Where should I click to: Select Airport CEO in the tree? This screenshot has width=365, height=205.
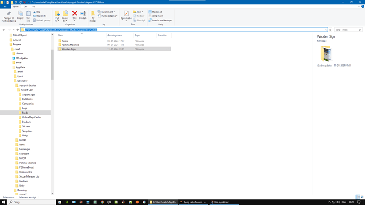point(26,90)
